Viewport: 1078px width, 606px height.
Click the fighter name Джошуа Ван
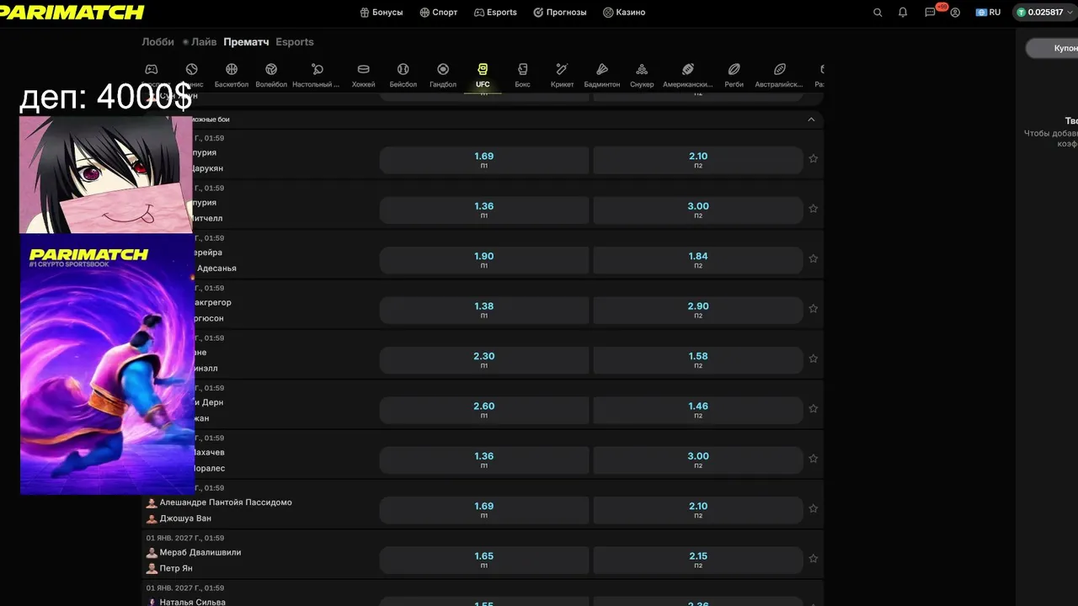point(185,518)
